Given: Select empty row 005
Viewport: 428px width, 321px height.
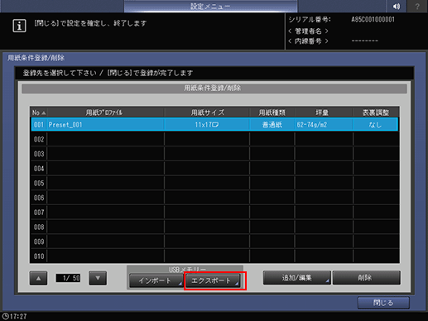Looking at the screenshot, I should pyautogui.click(x=214, y=183).
